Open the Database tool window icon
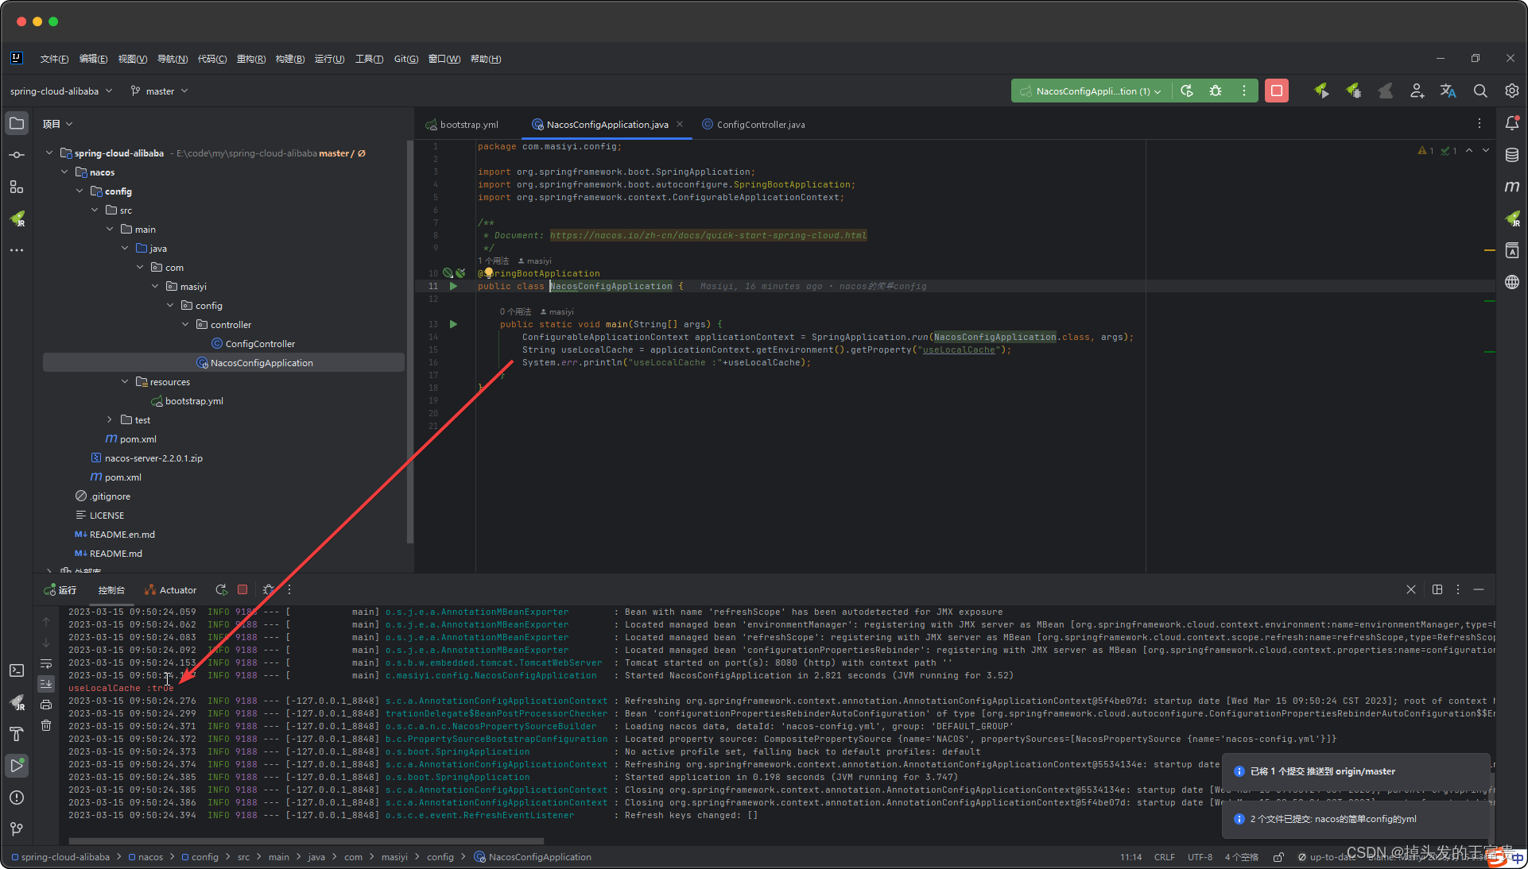 [1512, 155]
